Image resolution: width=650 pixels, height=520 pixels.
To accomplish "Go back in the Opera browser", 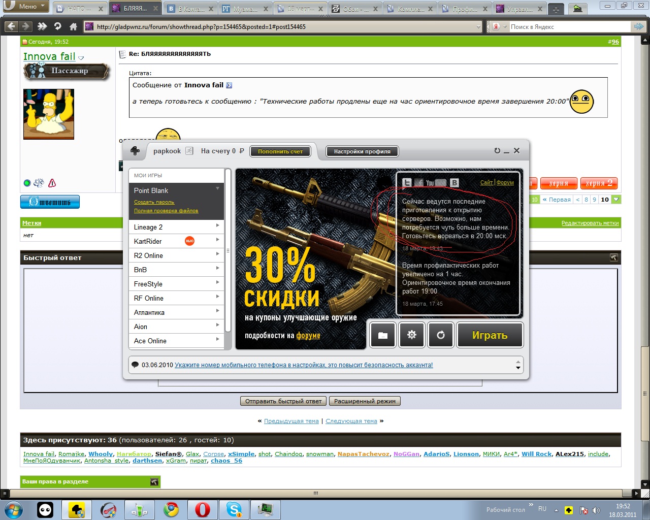I will 11,26.
